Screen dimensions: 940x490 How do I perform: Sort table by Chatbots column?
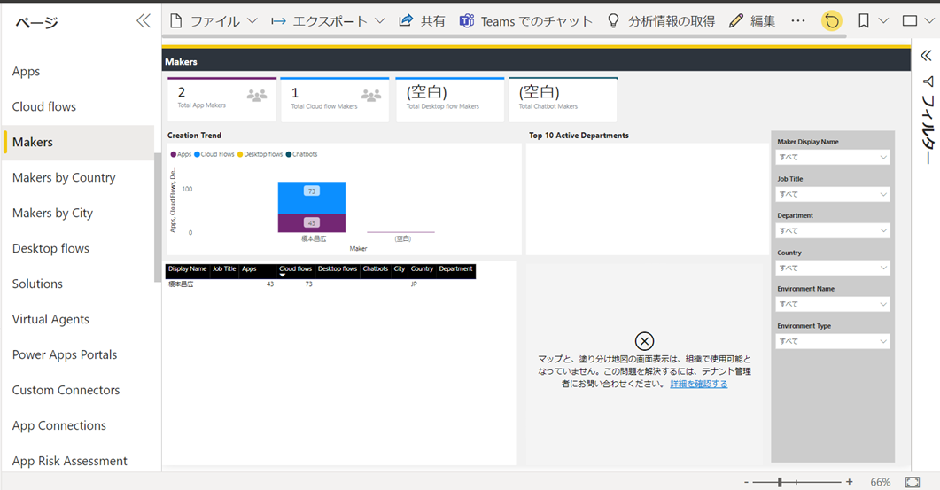376,269
